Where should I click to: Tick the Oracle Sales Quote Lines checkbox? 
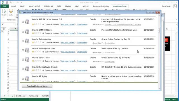pos(23,50)
